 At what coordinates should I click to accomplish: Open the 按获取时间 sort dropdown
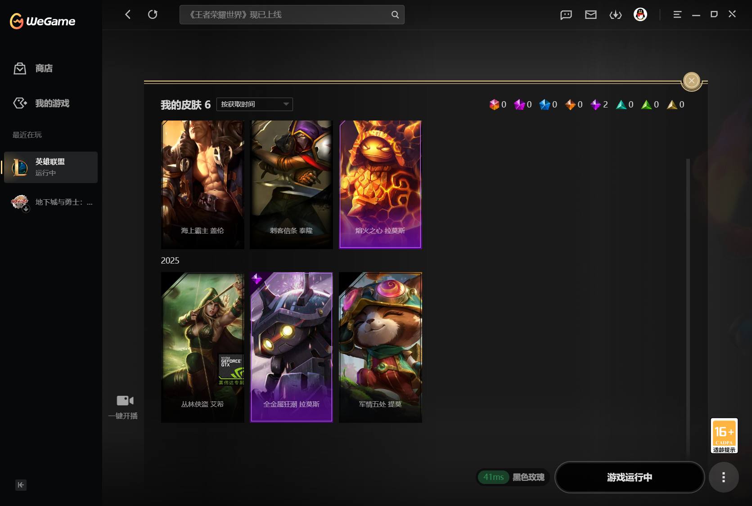(255, 104)
